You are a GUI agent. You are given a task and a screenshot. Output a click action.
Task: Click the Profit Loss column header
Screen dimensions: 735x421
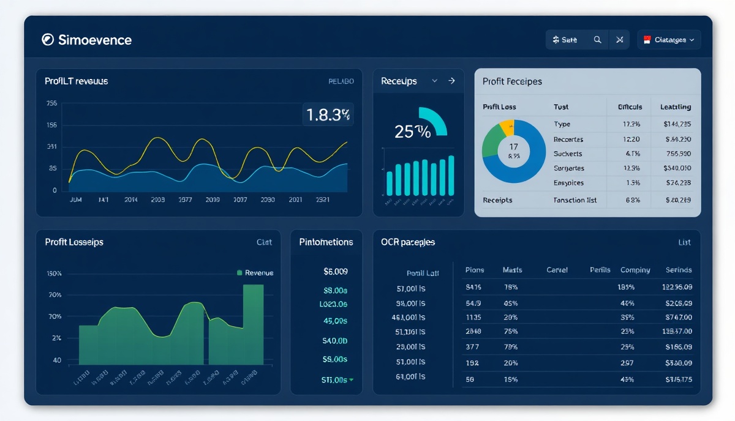(500, 106)
